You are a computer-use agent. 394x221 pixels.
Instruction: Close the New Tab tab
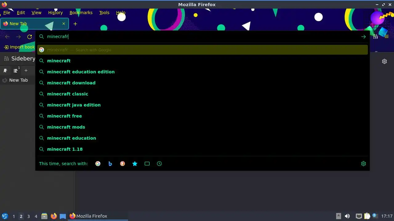[64, 24]
